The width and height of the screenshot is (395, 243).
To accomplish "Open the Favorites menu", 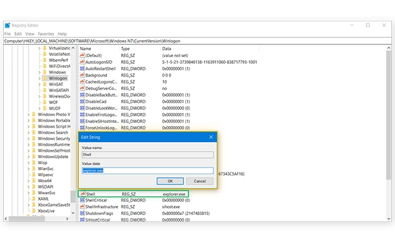I will [x=46, y=34].
